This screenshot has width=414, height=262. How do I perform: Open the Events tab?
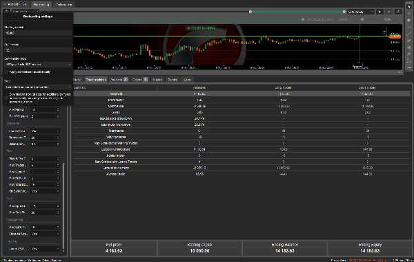172,80
